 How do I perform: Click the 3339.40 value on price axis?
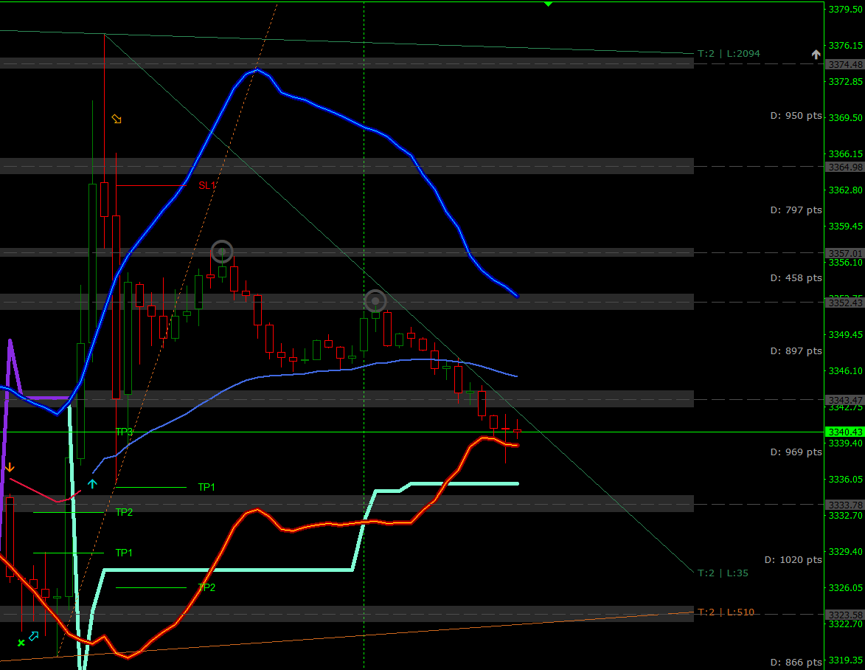point(846,443)
